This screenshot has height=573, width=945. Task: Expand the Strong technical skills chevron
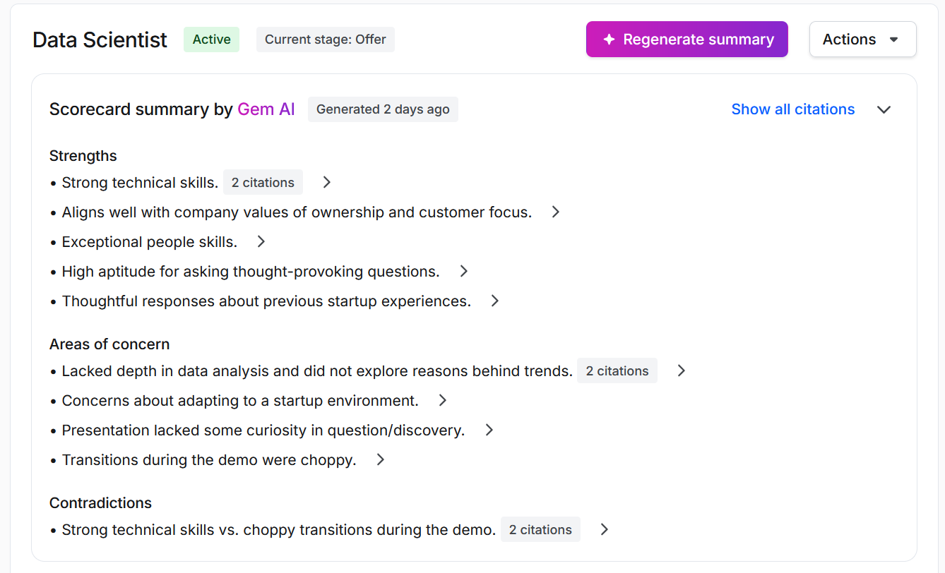coord(327,182)
